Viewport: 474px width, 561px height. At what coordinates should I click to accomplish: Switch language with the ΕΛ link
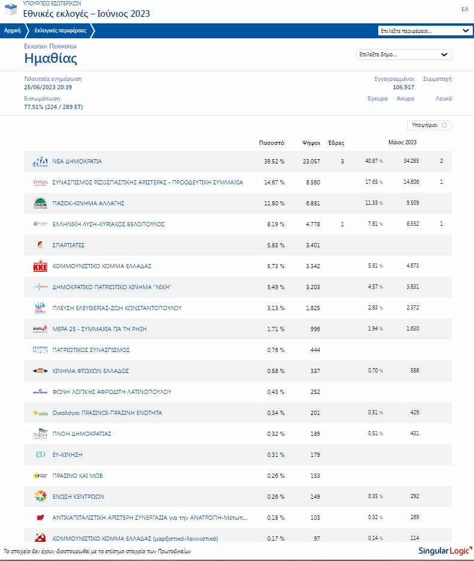(464, 9)
